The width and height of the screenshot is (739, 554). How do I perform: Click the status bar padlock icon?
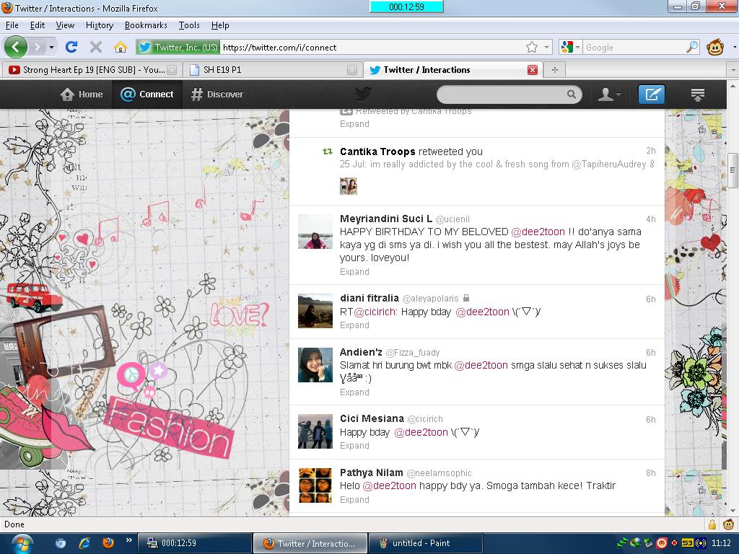[712, 524]
